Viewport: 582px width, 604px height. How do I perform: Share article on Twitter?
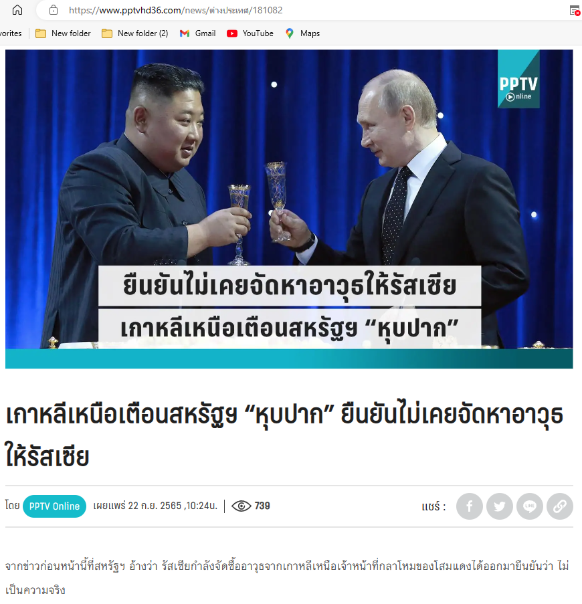(x=500, y=506)
